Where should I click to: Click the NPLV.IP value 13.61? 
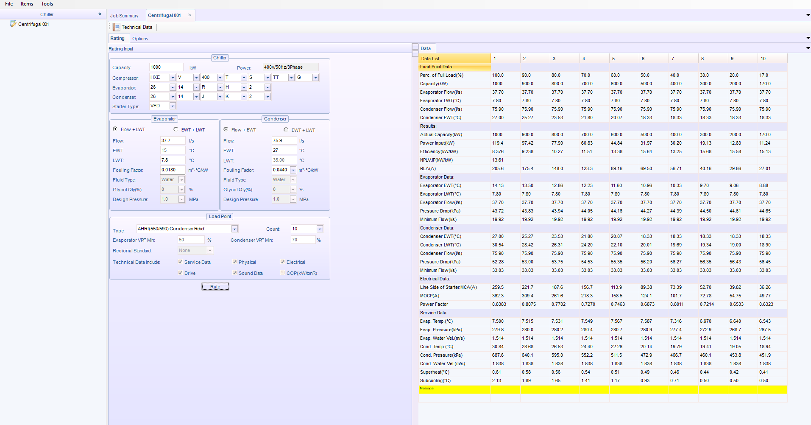[x=498, y=160]
